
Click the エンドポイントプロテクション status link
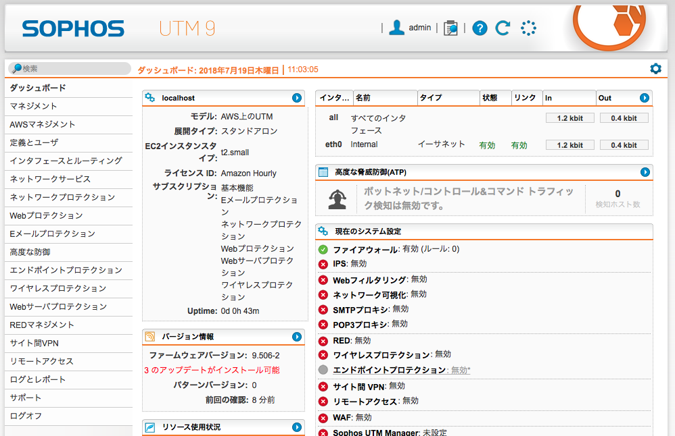390,371
